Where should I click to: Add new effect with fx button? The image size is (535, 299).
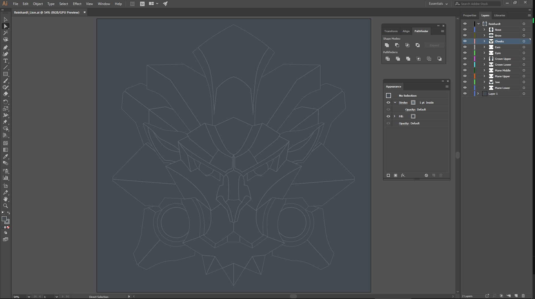tap(403, 175)
